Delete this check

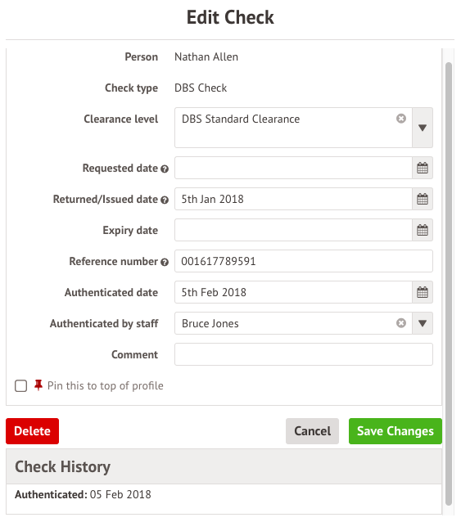pos(32,431)
